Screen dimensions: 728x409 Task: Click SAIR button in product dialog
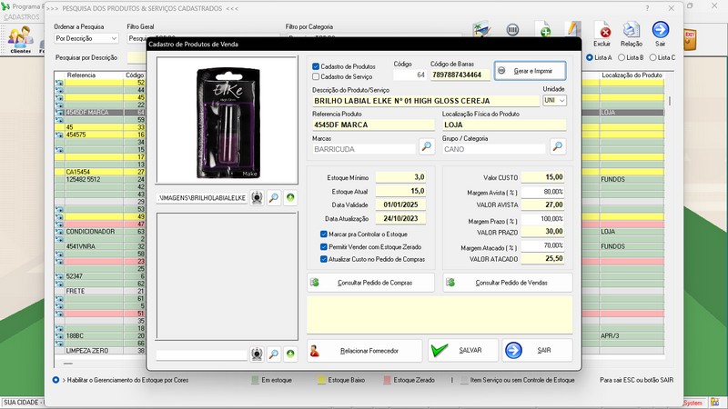pos(537,351)
